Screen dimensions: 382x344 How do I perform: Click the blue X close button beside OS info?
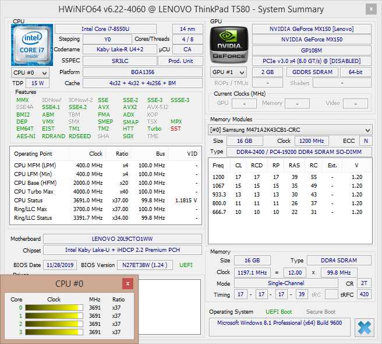click(x=365, y=328)
